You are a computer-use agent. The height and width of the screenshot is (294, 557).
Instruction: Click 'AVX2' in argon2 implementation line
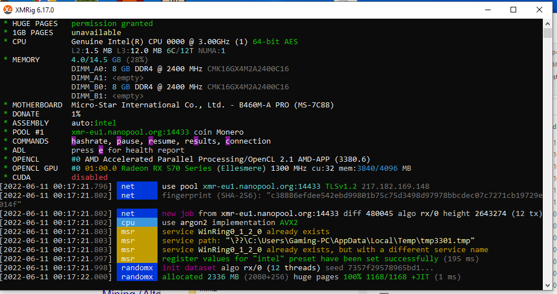coord(289,223)
